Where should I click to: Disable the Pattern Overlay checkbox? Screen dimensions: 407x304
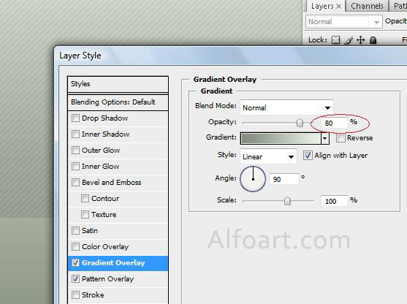(x=75, y=279)
